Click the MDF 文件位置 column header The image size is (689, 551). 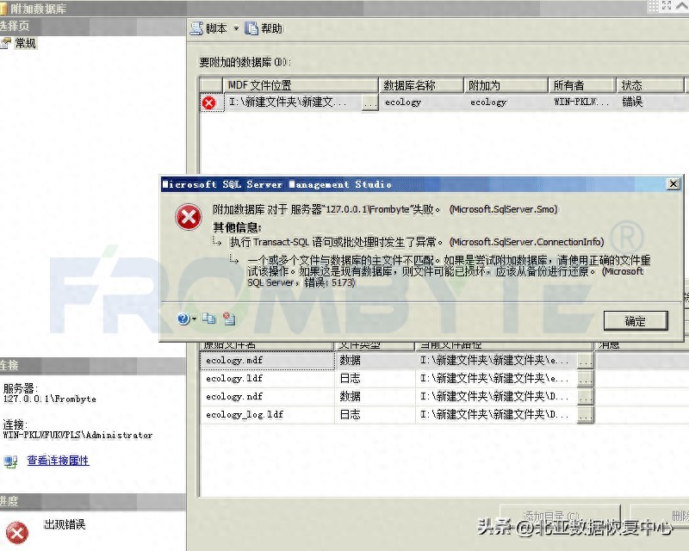point(301,85)
